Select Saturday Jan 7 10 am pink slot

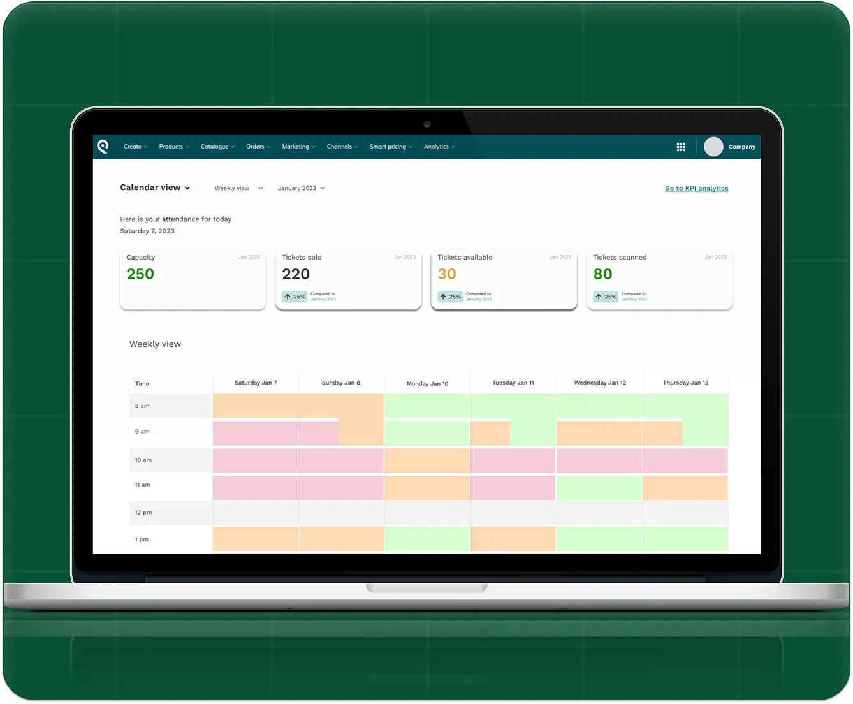coord(255,460)
